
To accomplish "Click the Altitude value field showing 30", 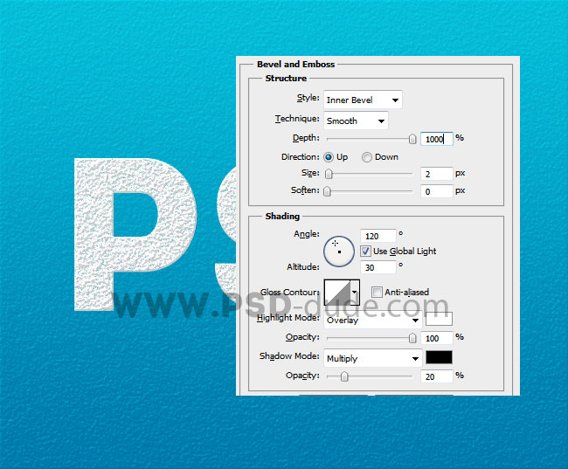I will (378, 267).
